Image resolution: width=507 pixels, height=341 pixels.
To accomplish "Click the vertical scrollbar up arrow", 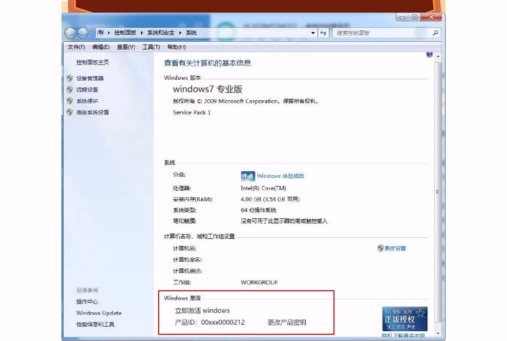I will (x=438, y=57).
